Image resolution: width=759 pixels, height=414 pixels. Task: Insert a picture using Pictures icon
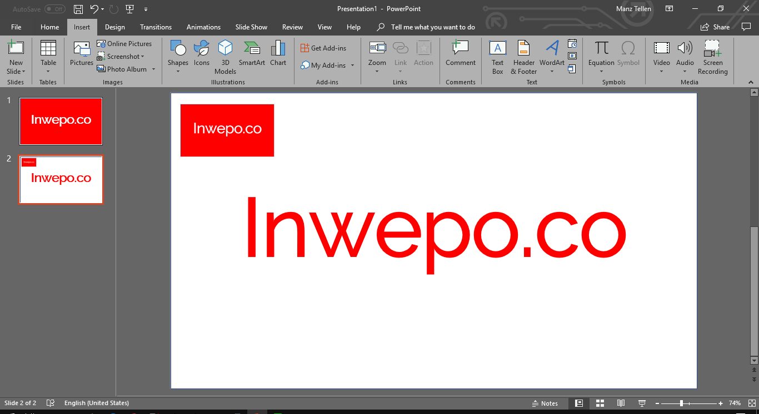click(x=82, y=54)
